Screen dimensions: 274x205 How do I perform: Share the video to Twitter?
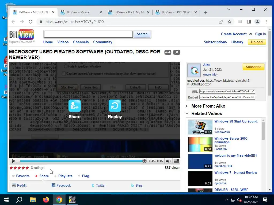pos(98,186)
